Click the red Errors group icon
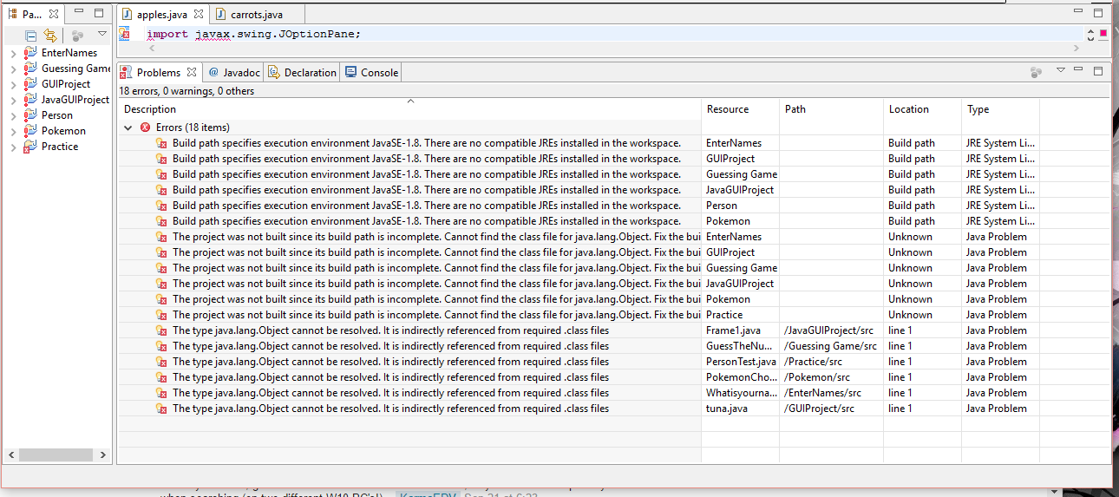Screen dimensions: 1119x497 click(x=145, y=128)
